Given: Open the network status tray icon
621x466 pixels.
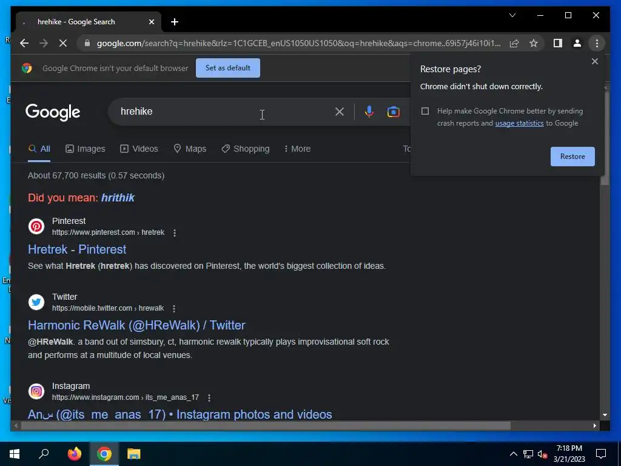Looking at the screenshot, I should [528, 454].
